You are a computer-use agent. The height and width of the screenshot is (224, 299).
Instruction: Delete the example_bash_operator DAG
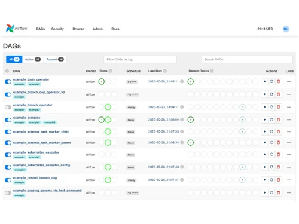[x=279, y=81]
